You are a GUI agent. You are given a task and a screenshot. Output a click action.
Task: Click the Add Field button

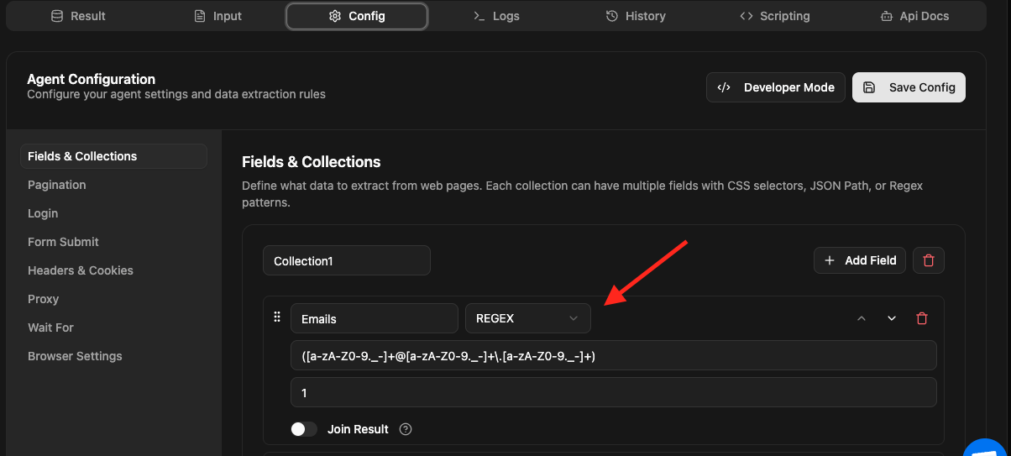[861, 260]
